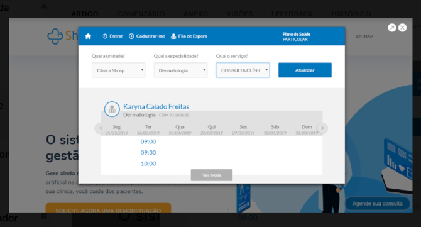Click Solicite agora uma demonstração button
Viewport: 421px width, 227px height.
[108, 208]
